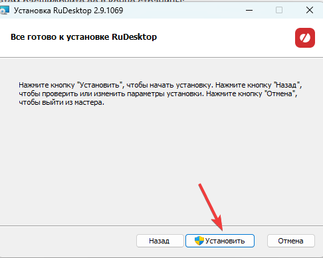Click the red RuDesktop logo icon
This screenshot has height=258, width=323.
[x=305, y=38]
